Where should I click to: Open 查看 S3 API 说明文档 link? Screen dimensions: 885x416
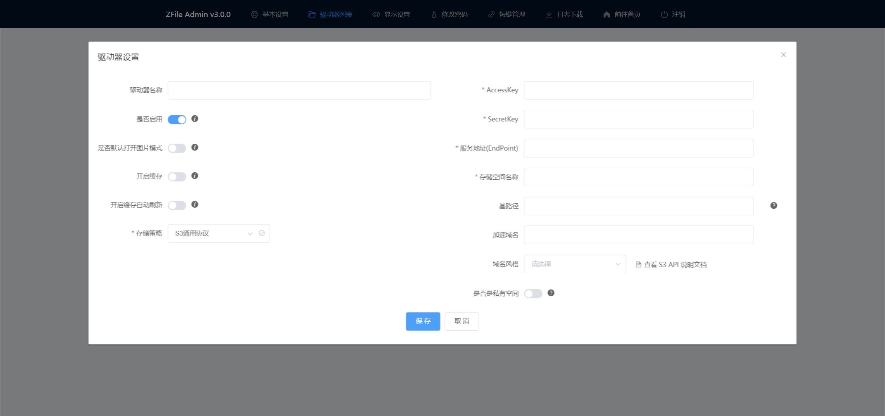click(671, 265)
